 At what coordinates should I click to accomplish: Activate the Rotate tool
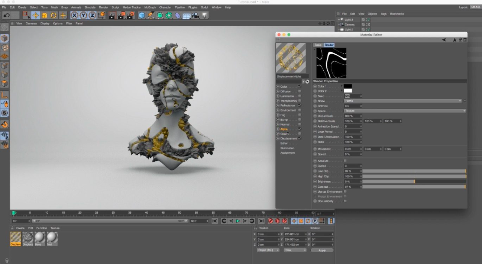tap(54, 15)
